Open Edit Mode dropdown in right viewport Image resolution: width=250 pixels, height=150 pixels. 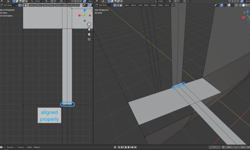point(104,5)
